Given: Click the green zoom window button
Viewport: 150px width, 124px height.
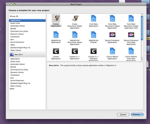Looking at the screenshot, I should point(14,4).
